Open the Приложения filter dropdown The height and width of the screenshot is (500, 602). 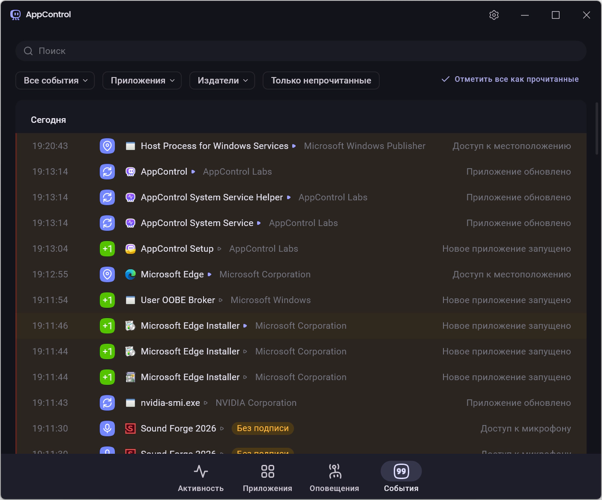(x=142, y=80)
